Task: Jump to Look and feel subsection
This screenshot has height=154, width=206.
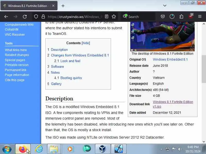Action: point(70,61)
